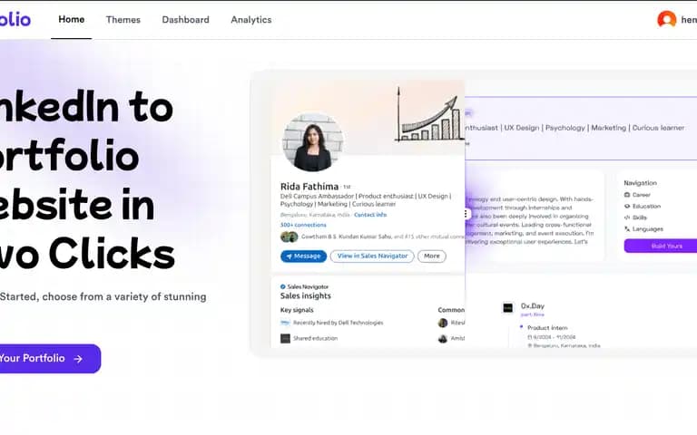Switch to the Dashboard tab
The image size is (697, 435).
click(x=185, y=20)
